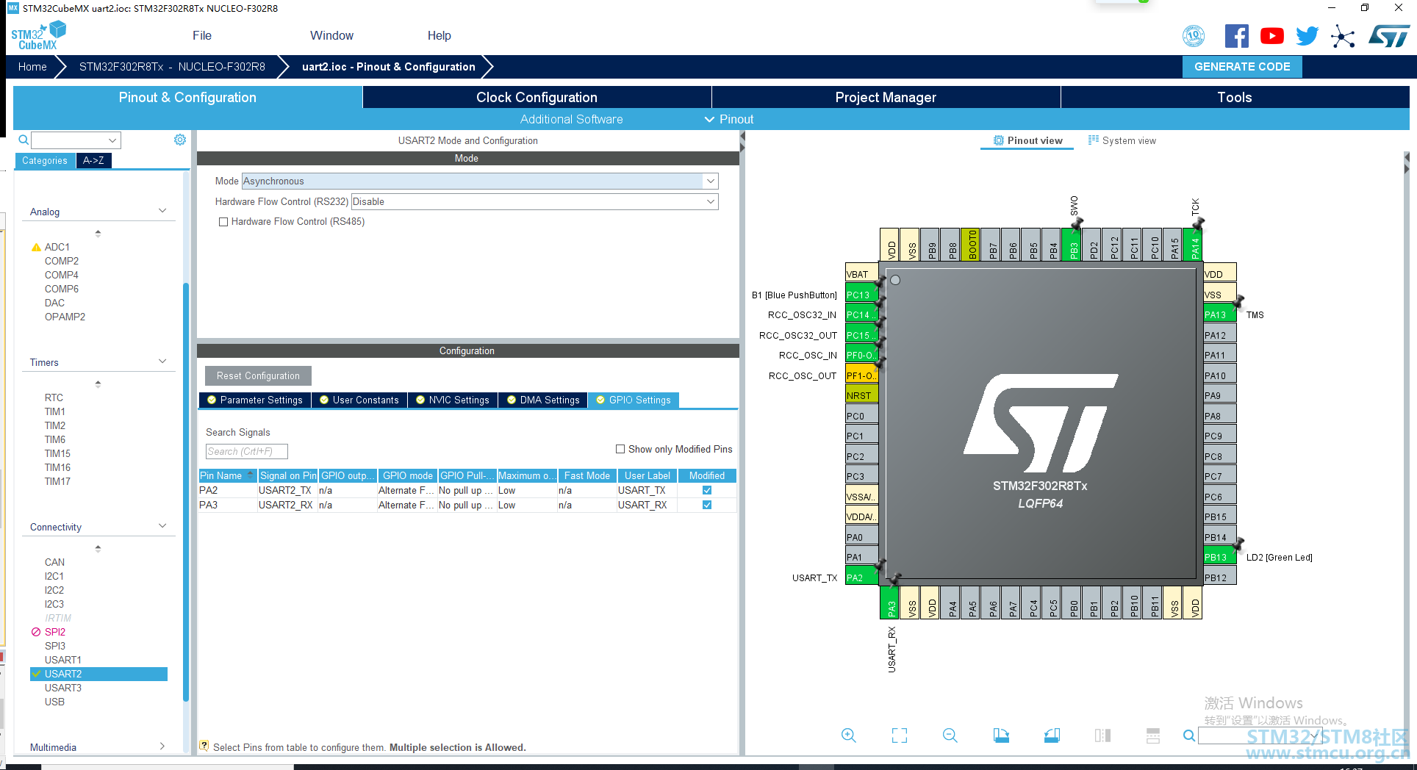This screenshot has height=770, width=1417.
Task: Select TIM1 in the Timers list
Action: [x=55, y=411]
